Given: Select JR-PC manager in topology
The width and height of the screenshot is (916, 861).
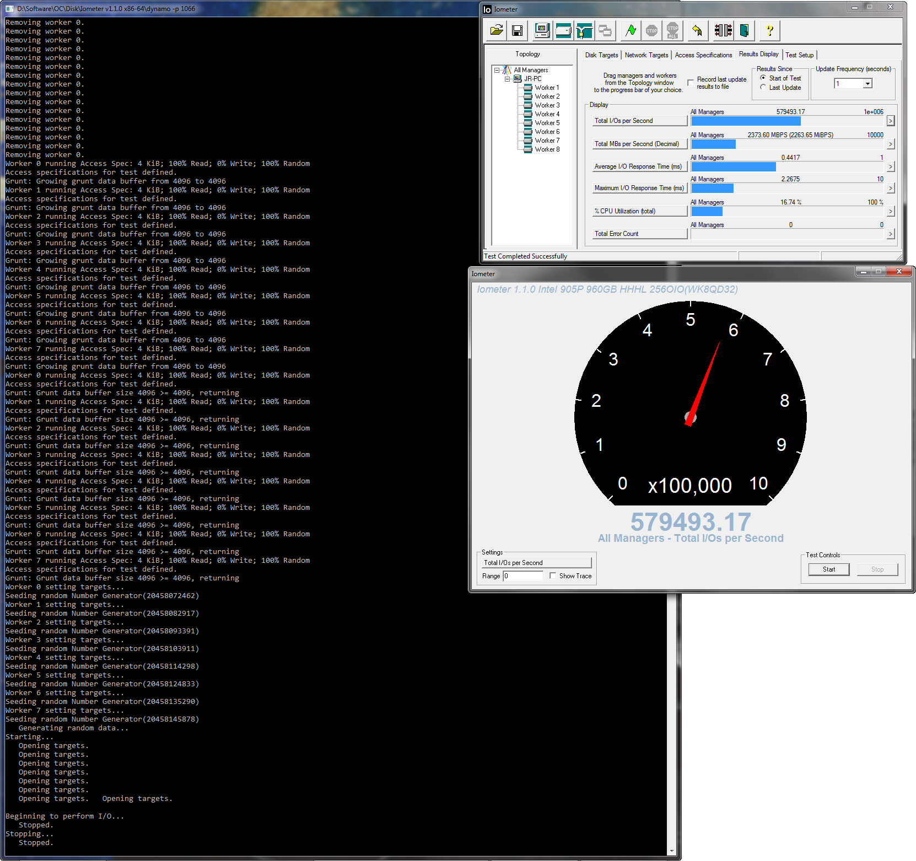Looking at the screenshot, I should 532,79.
